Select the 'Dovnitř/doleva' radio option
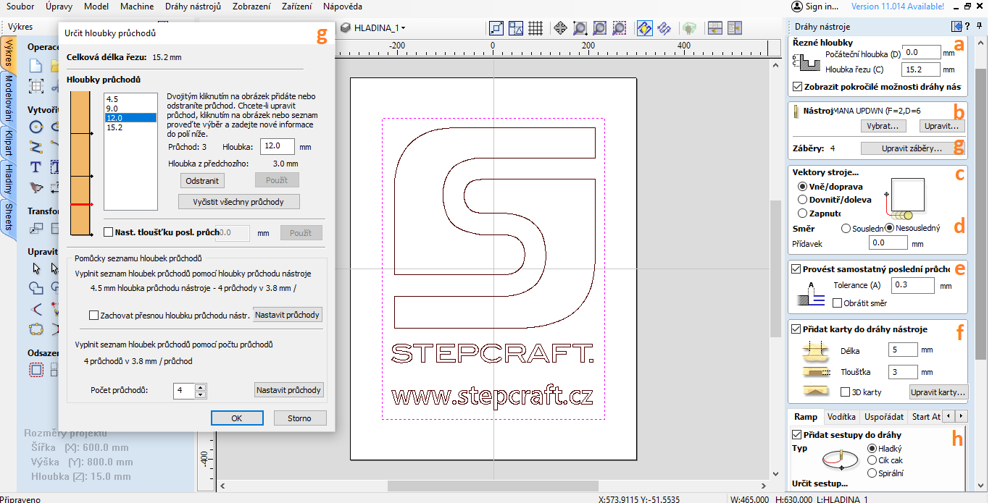 pos(802,200)
